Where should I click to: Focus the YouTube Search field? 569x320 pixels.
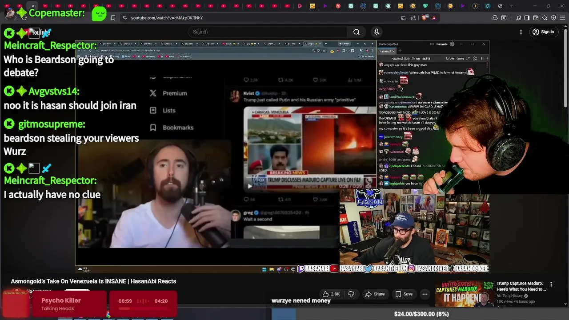click(x=268, y=32)
